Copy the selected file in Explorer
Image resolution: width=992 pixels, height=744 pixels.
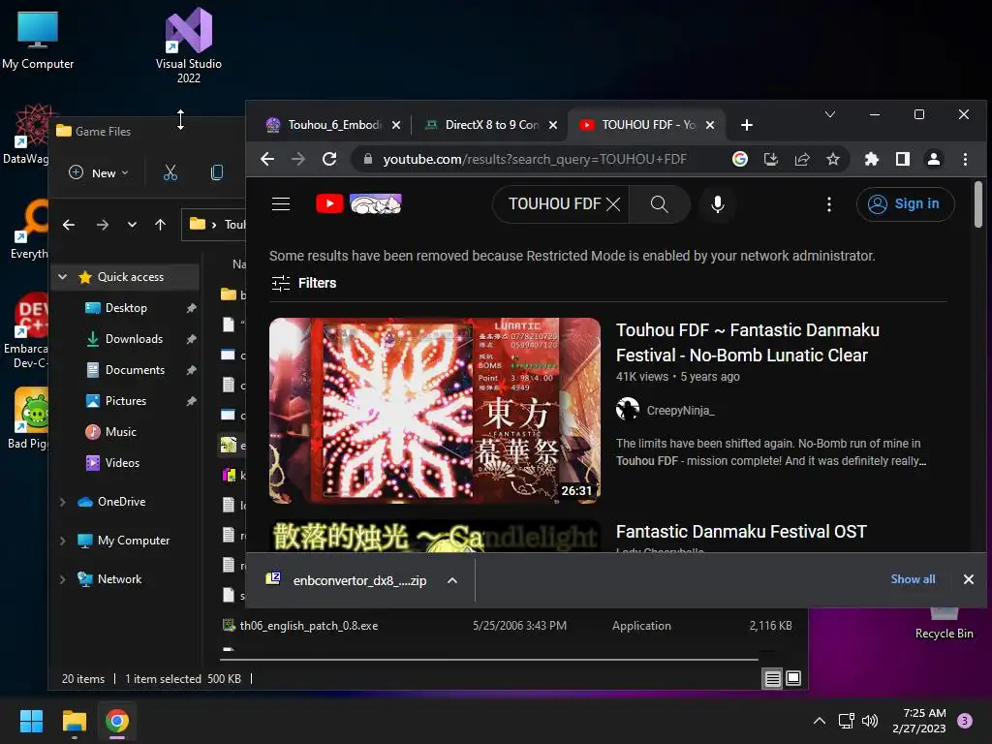[216, 172]
